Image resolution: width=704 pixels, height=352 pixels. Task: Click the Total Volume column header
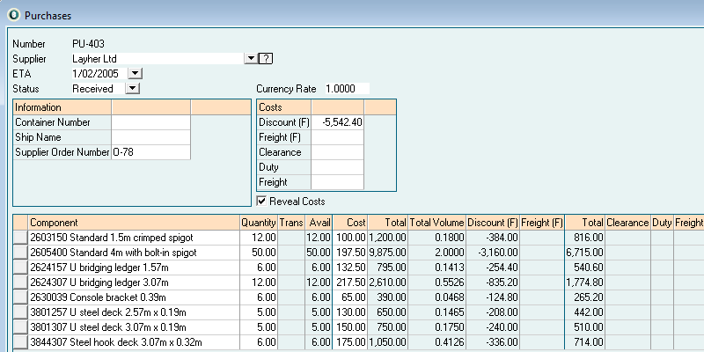pyautogui.click(x=436, y=223)
